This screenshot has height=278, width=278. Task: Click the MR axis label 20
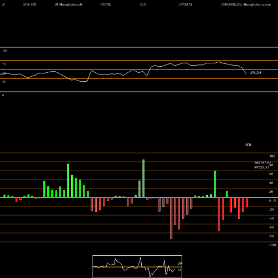271,192
